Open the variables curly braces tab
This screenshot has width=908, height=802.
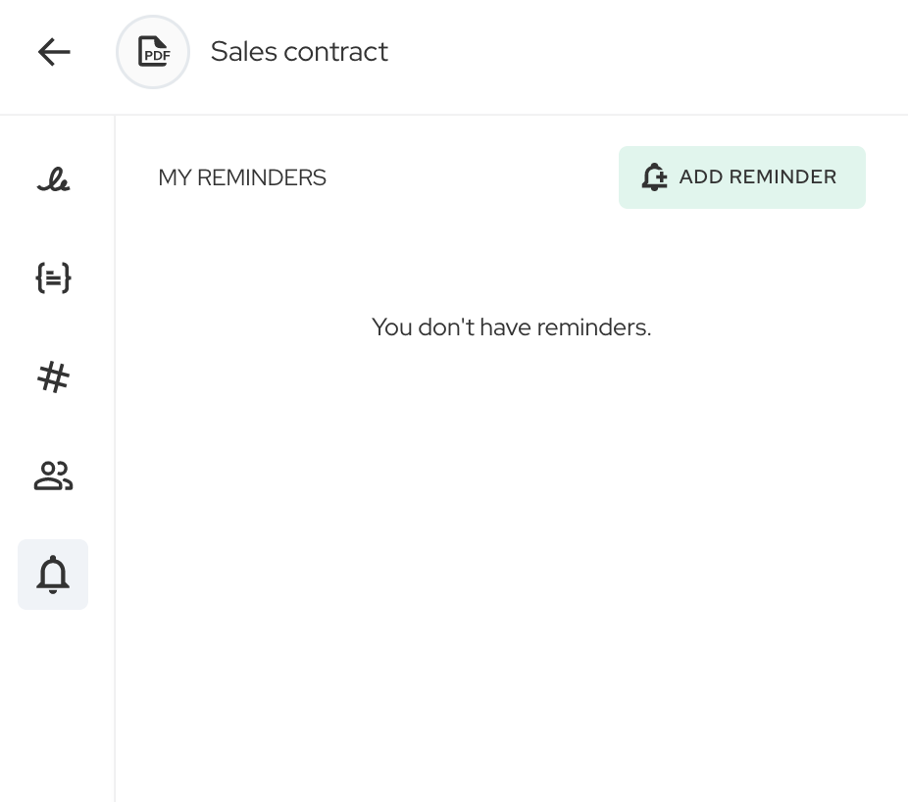pyautogui.click(x=53, y=279)
